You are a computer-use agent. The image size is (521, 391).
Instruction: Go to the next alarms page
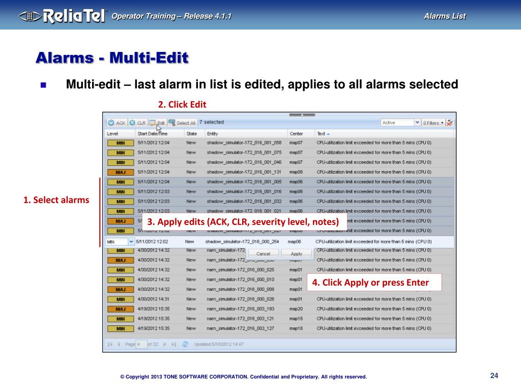tap(164, 344)
